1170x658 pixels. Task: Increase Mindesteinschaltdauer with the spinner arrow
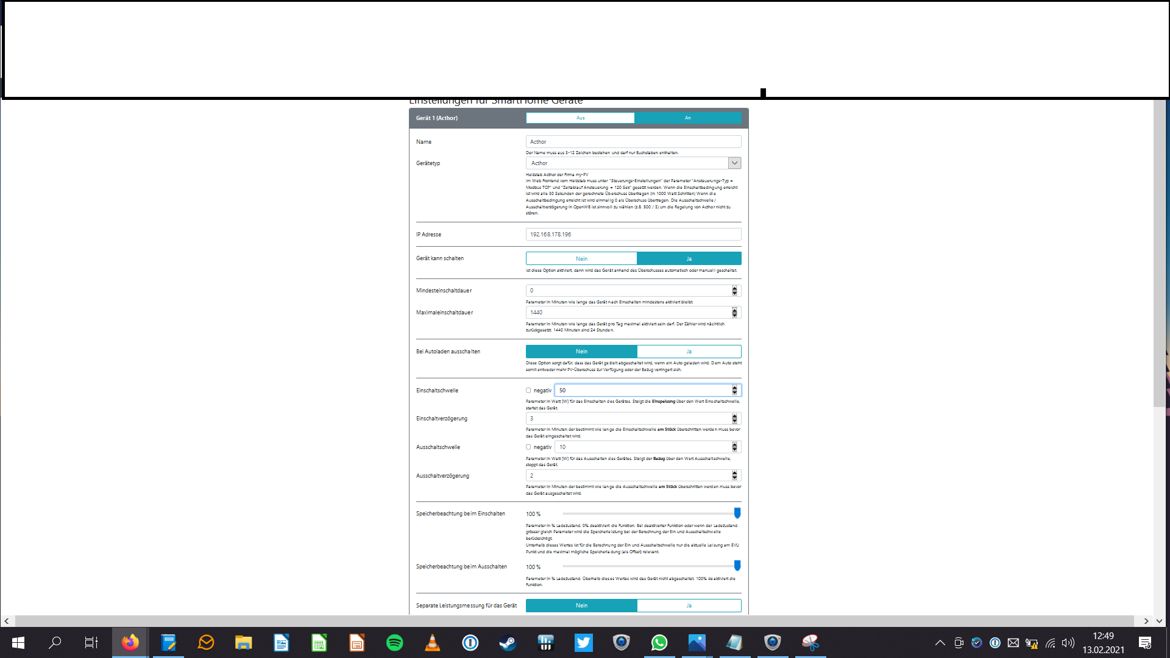tap(734, 288)
